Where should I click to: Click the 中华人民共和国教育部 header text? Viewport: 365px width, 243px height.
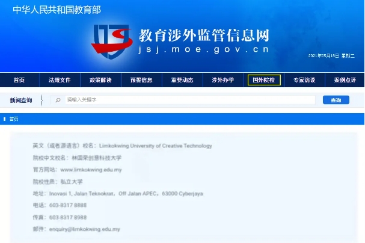pos(57,10)
